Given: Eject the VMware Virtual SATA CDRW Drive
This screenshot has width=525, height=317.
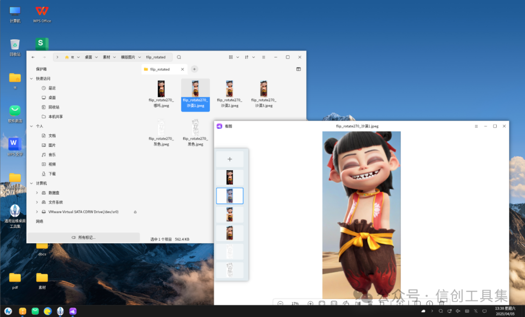Looking at the screenshot, I should coord(135,212).
